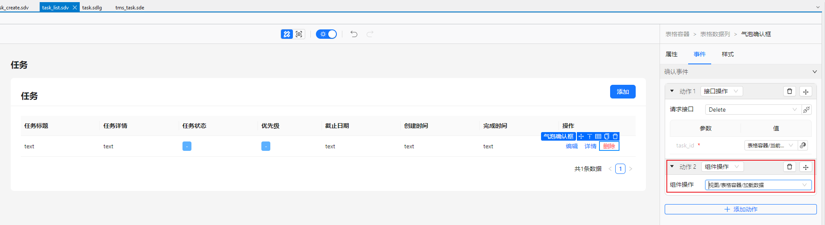Click 优先级 column header
The height and width of the screenshot is (225, 825).
pos(270,126)
